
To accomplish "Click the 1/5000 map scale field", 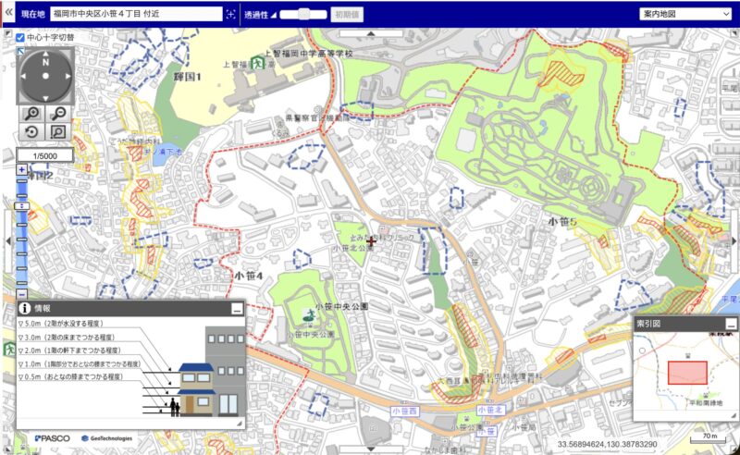I will point(45,154).
